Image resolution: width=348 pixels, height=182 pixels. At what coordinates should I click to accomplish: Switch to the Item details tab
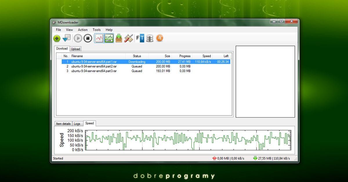(x=63, y=123)
